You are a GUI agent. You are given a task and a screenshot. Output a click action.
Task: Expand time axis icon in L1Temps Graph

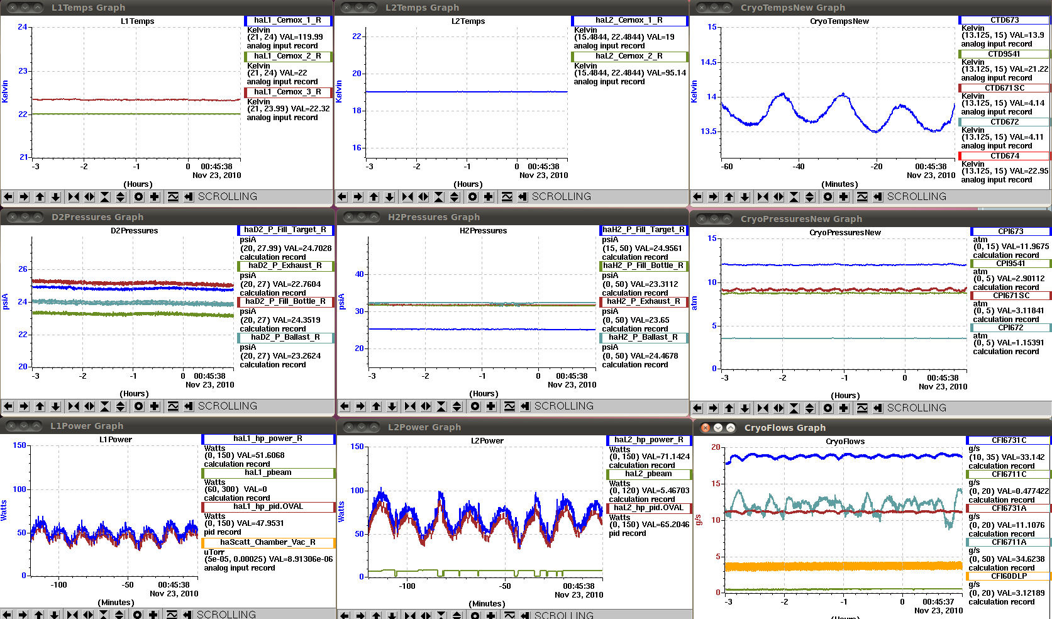point(89,197)
